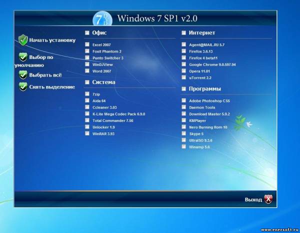Tick the Firefox 3.6.13 checkbox
300x233 pixels.
click(x=183, y=51)
